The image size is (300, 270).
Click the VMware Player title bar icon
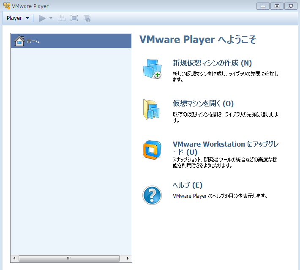click(7, 6)
